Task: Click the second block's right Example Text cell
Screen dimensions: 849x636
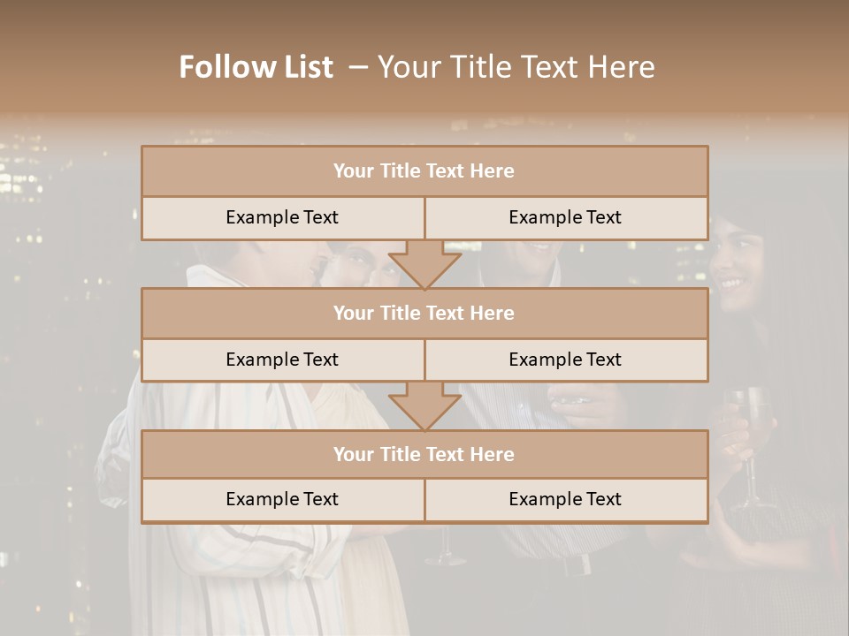Action: (x=566, y=360)
